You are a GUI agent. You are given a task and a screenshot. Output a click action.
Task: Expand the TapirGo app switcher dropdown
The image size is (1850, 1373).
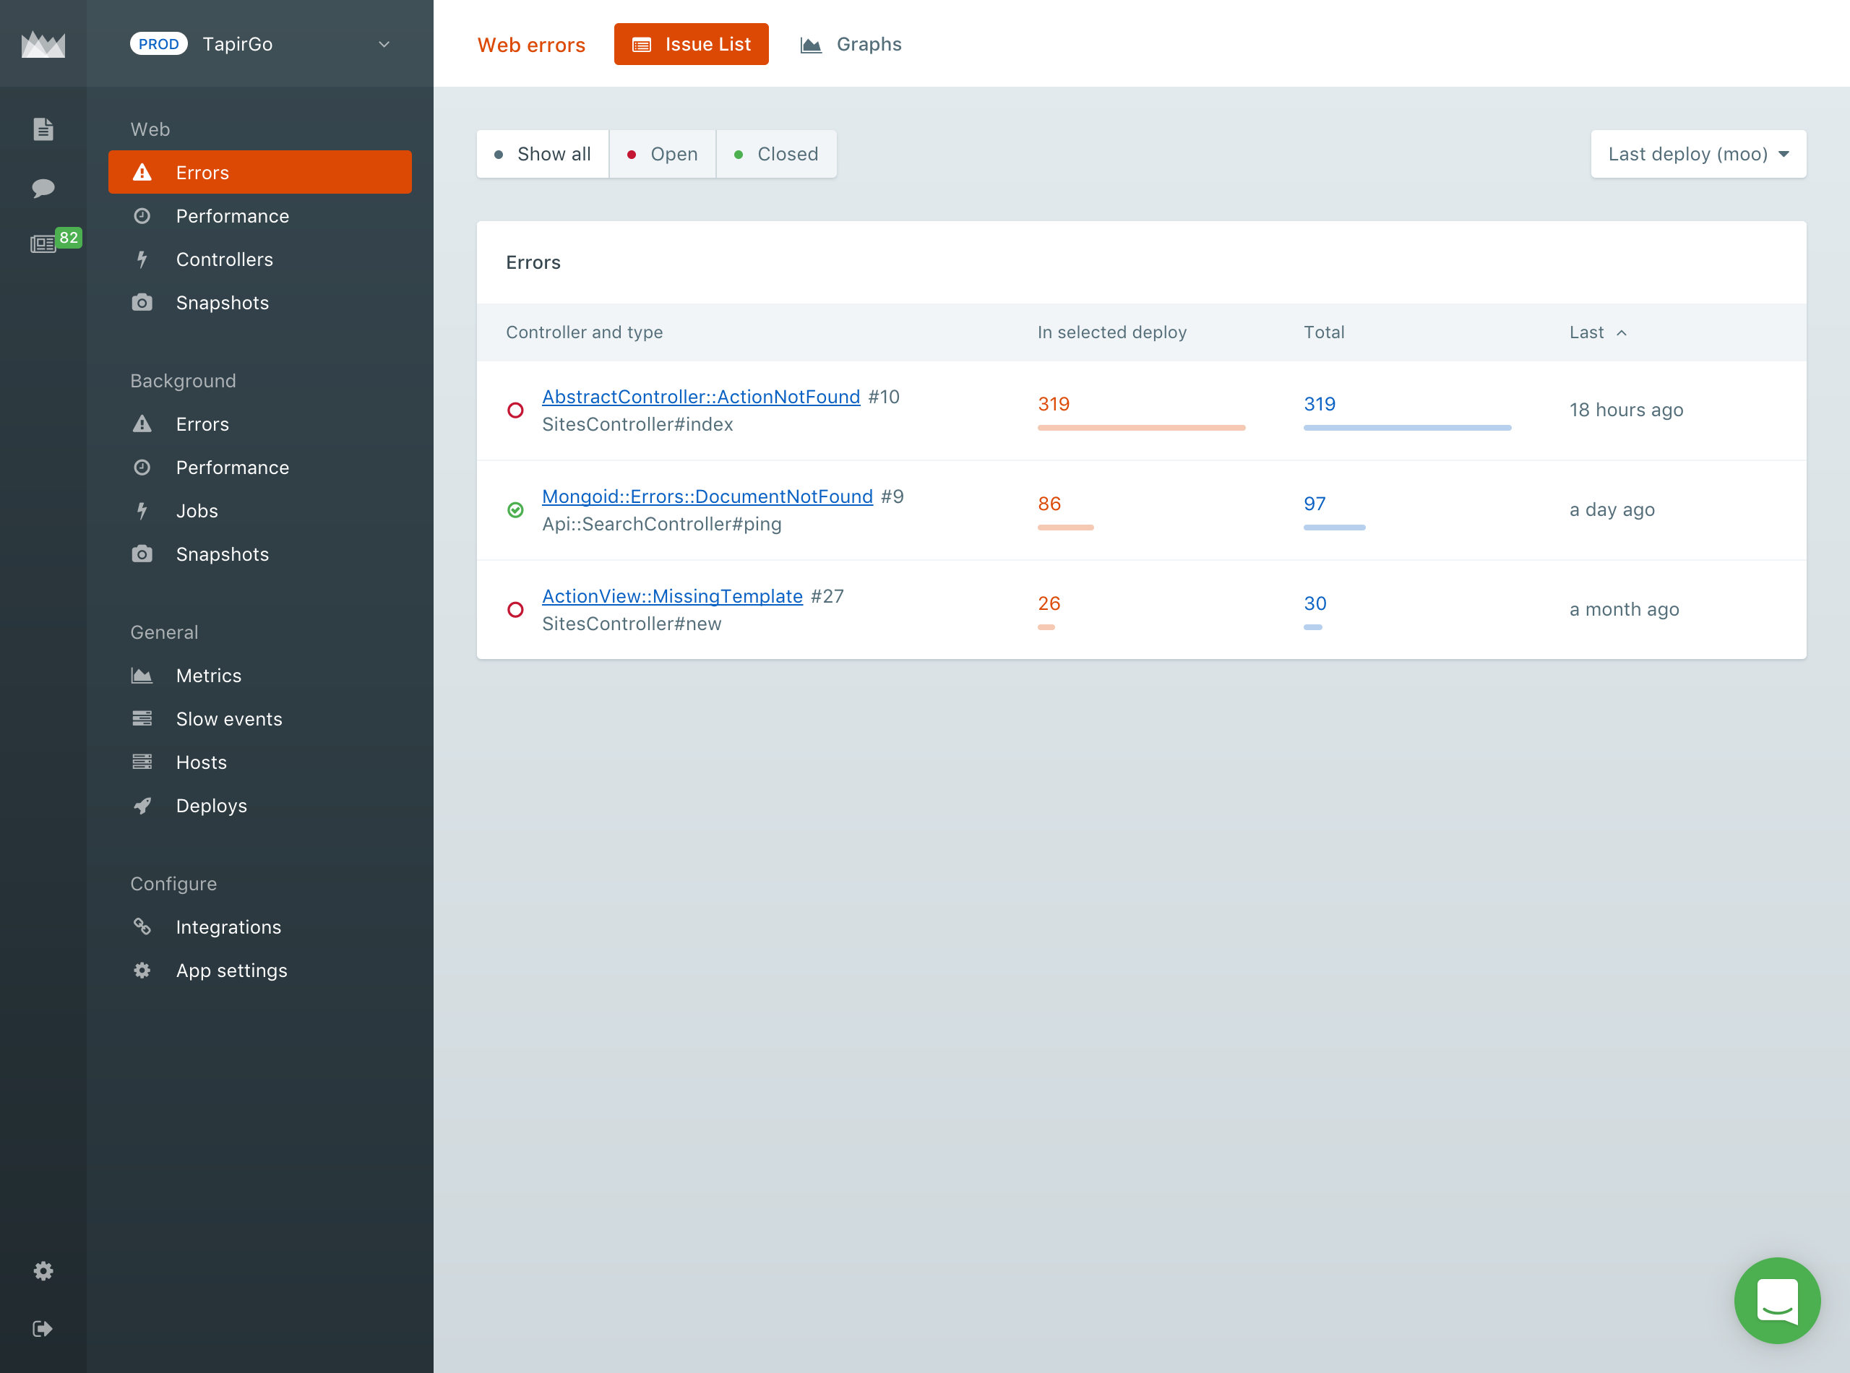384,44
